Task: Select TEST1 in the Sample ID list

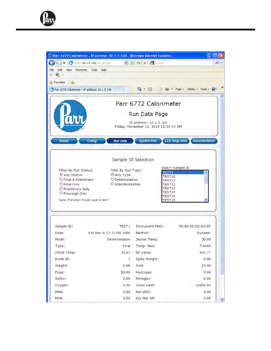Action: 183,173
